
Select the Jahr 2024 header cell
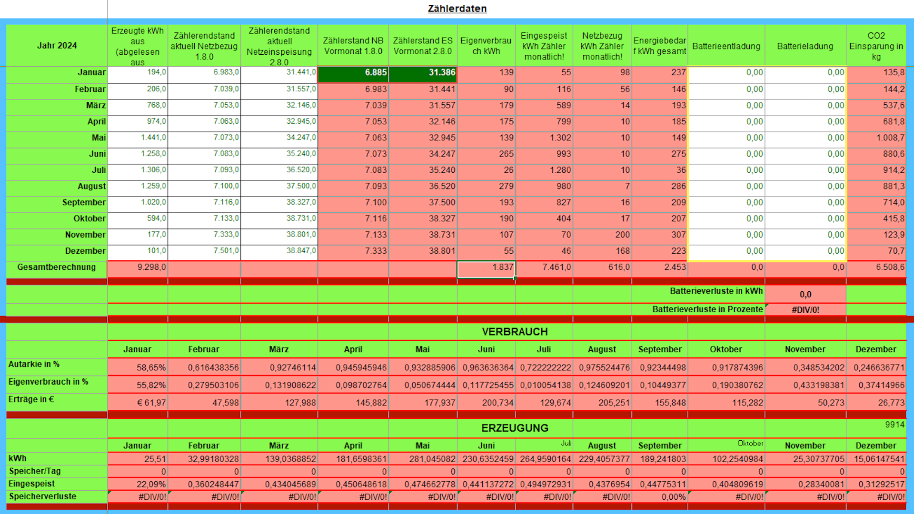pyautogui.click(x=57, y=46)
